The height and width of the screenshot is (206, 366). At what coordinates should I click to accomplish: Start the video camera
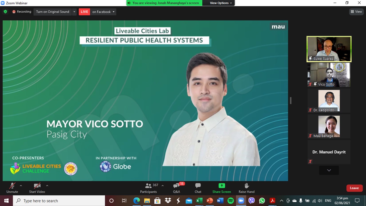pyautogui.click(x=37, y=188)
